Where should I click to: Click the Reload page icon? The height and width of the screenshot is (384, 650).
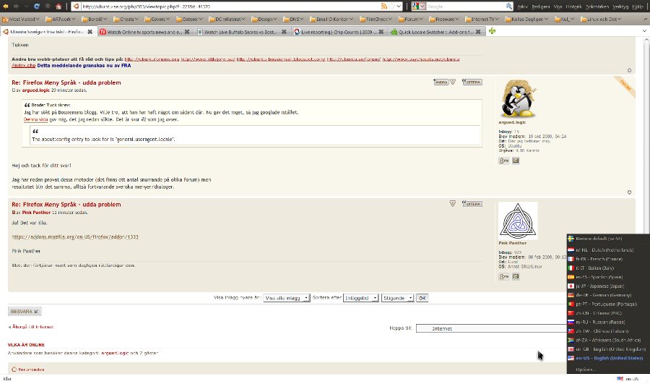click(37, 7)
